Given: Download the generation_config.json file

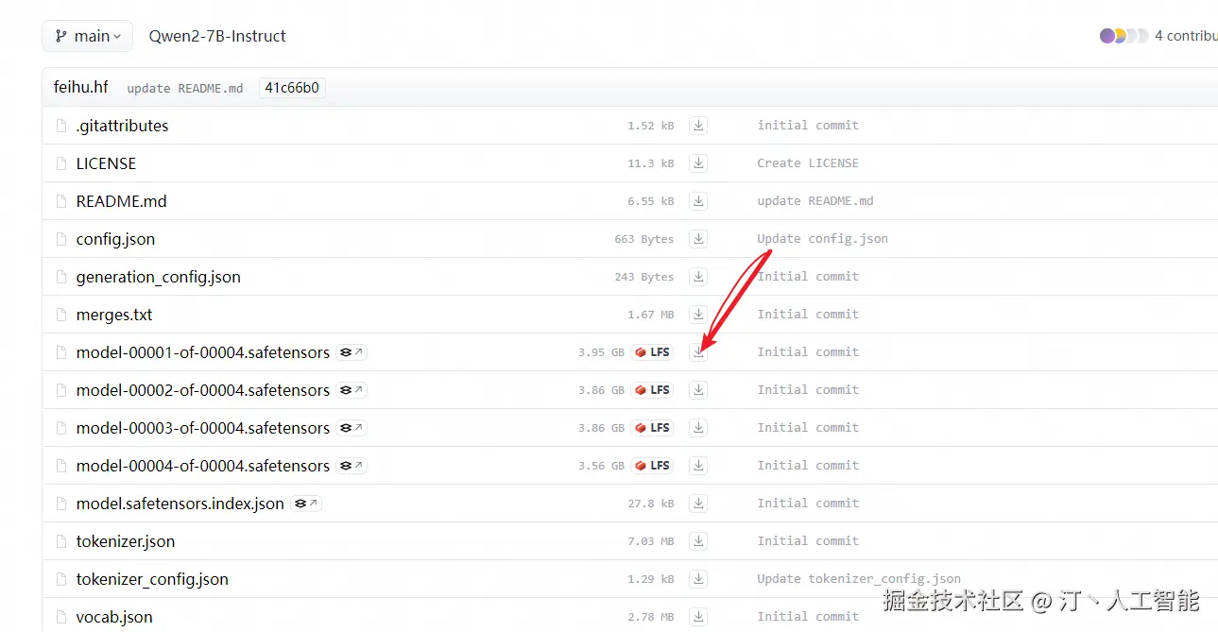Looking at the screenshot, I should tap(698, 276).
